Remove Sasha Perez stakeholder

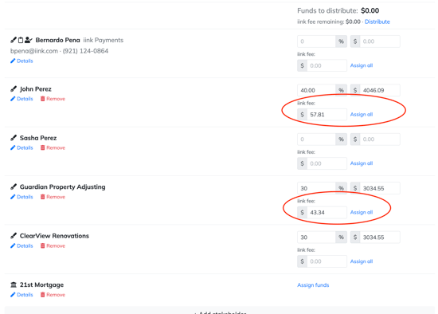(x=53, y=147)
